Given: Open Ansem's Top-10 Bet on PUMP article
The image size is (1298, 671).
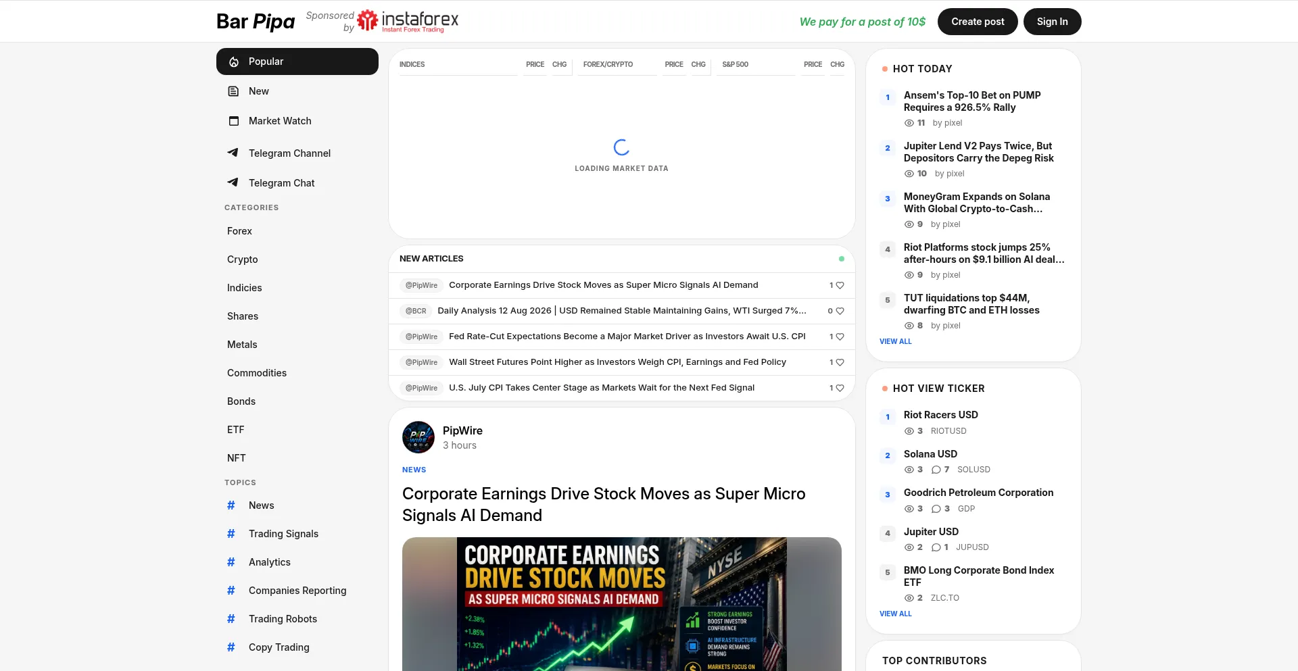Looking at the screenshot, I should click(972, 101).
